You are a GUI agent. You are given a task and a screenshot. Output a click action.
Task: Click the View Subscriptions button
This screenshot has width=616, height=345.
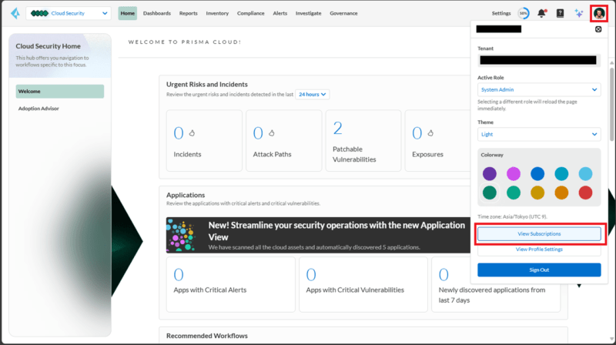click(x=539, y=233)
